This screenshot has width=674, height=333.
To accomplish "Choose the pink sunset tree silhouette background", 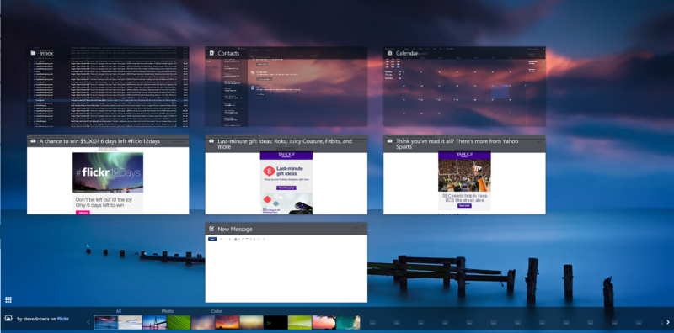I will 324,322.
